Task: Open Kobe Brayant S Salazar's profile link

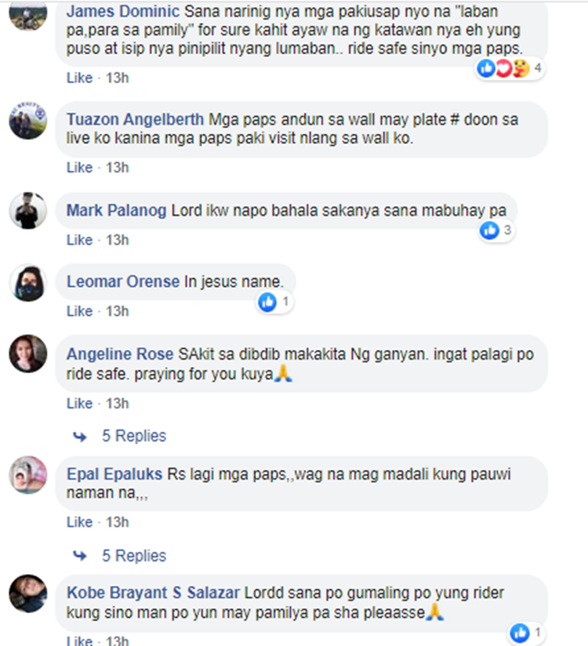Action: point(154,593)
